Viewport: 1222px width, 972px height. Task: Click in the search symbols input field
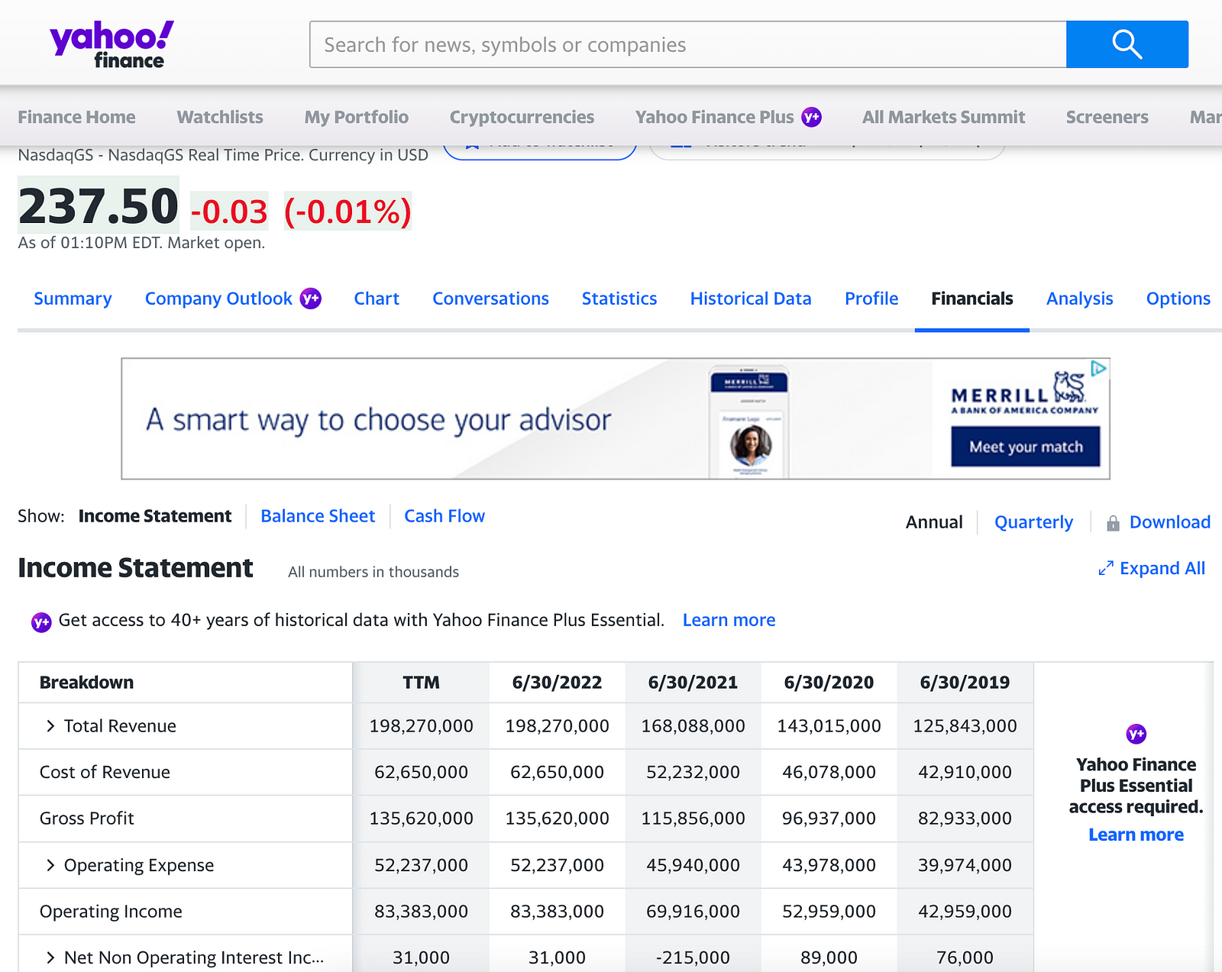(x=687, y=44)
